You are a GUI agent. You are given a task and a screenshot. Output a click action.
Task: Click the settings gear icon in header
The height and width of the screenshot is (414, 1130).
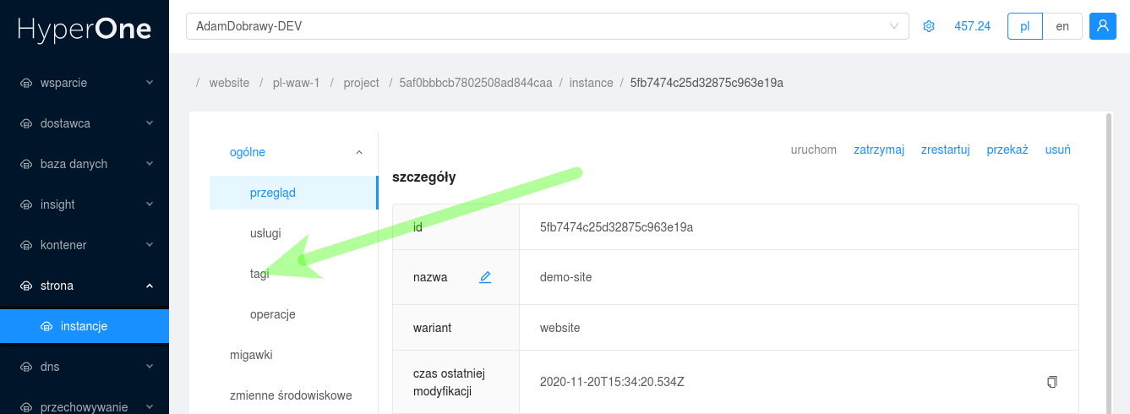(929, 26)
